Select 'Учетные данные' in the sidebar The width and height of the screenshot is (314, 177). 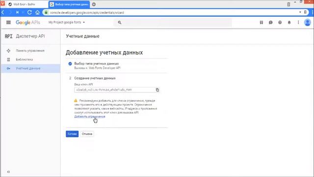coord(30,68)
